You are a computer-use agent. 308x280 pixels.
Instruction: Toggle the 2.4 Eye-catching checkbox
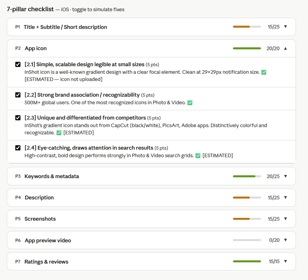click(18, 148)
